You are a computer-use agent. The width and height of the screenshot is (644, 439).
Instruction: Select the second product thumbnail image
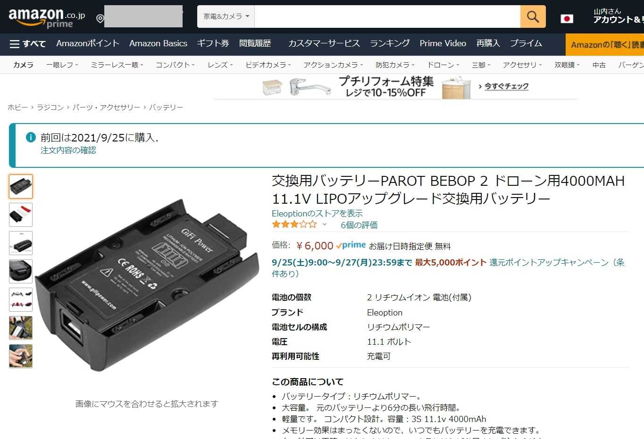21,215
